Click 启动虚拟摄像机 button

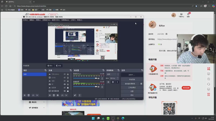tap(130, 84)
